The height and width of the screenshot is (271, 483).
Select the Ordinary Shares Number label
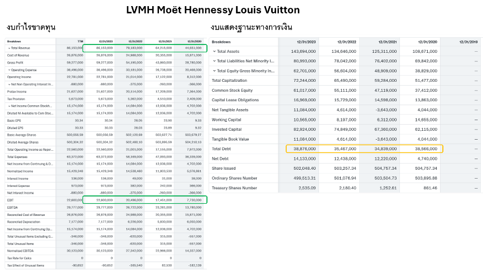[234, 178]
